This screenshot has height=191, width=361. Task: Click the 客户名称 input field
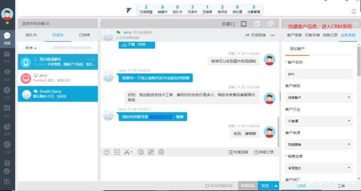pos(319,74)
